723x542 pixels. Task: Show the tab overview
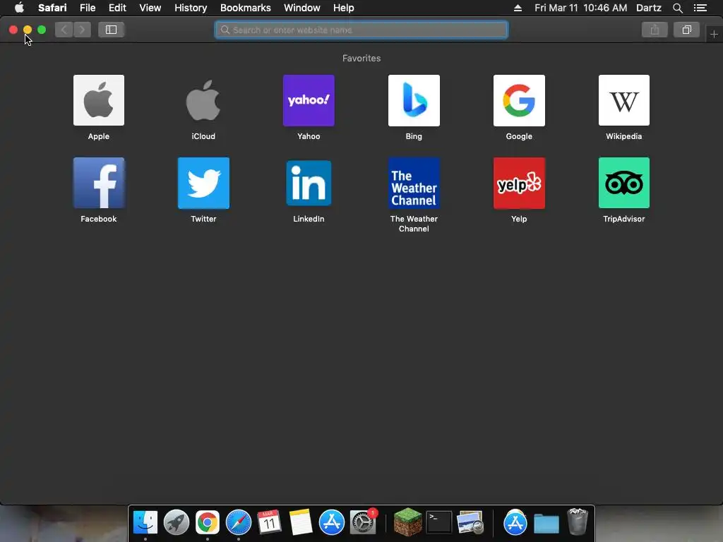tap(686, 30)
